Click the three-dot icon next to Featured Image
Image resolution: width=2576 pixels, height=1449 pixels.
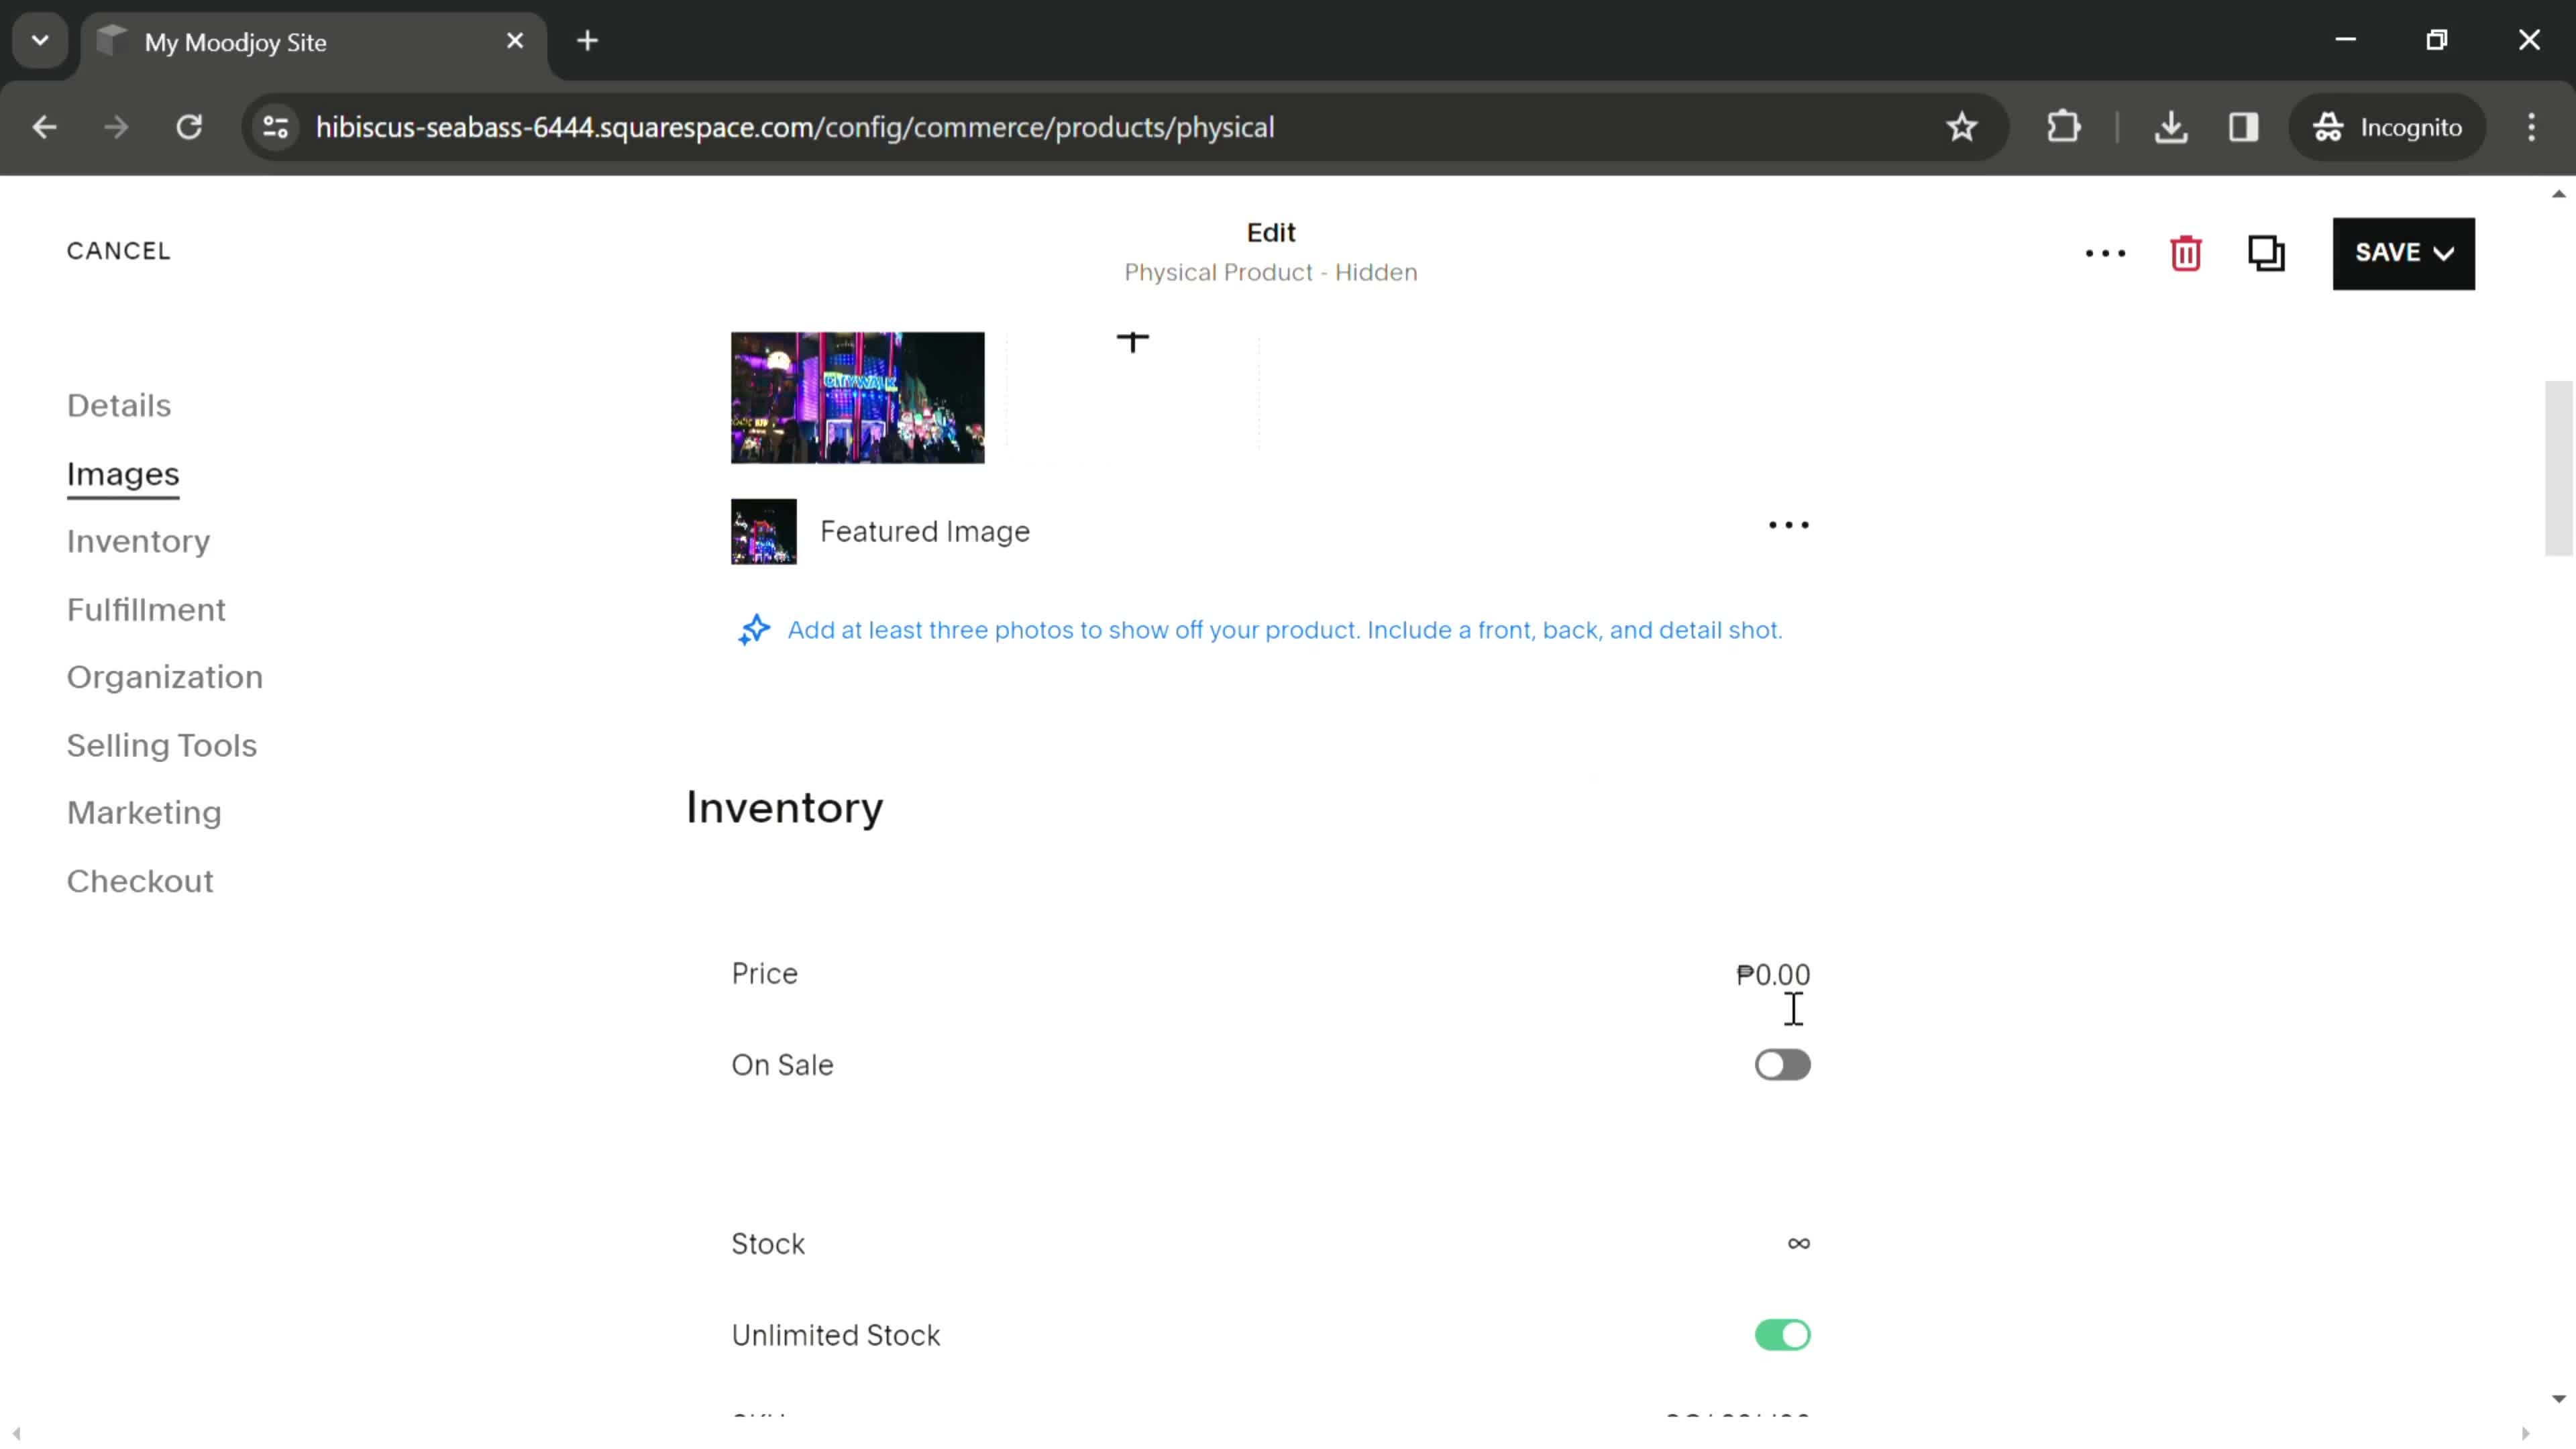[1787, 524]
